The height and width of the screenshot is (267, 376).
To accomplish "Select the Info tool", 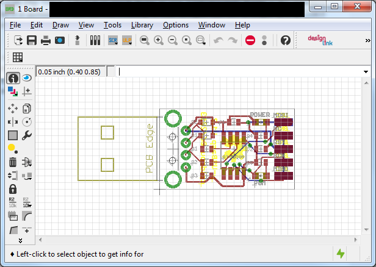I will 13,78.
